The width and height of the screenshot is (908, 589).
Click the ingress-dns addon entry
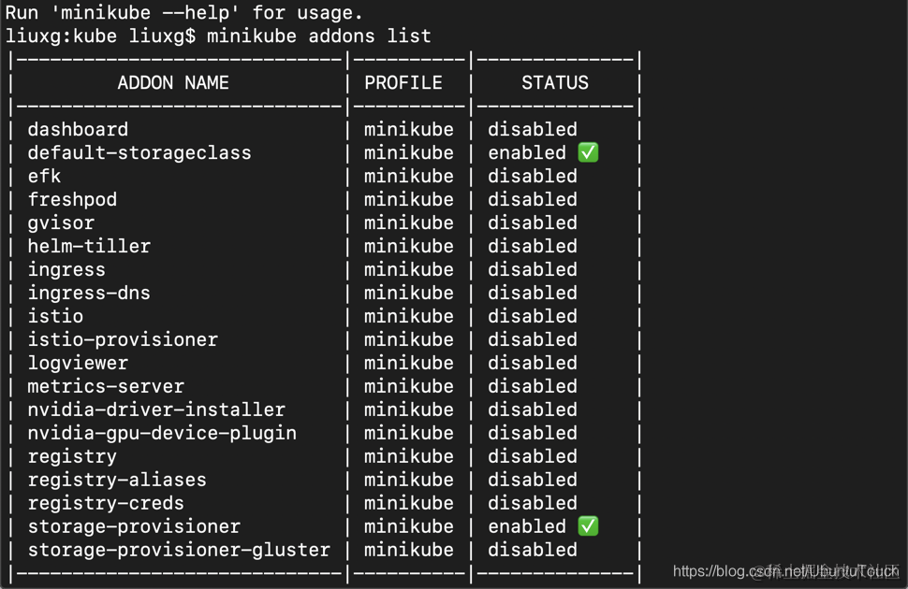point(89,294)
